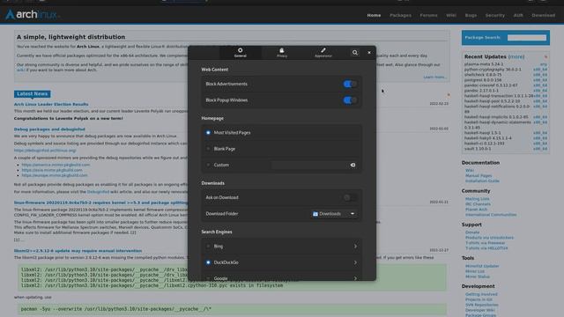Open the python-cryptography recent update
Screen dimensions: 564x317
pos(493,70)
